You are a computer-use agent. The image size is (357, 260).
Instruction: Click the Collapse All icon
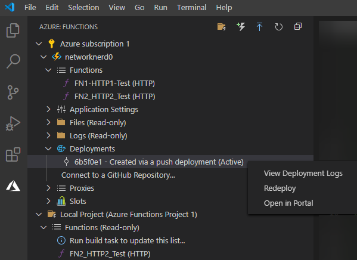pos(298,26)
